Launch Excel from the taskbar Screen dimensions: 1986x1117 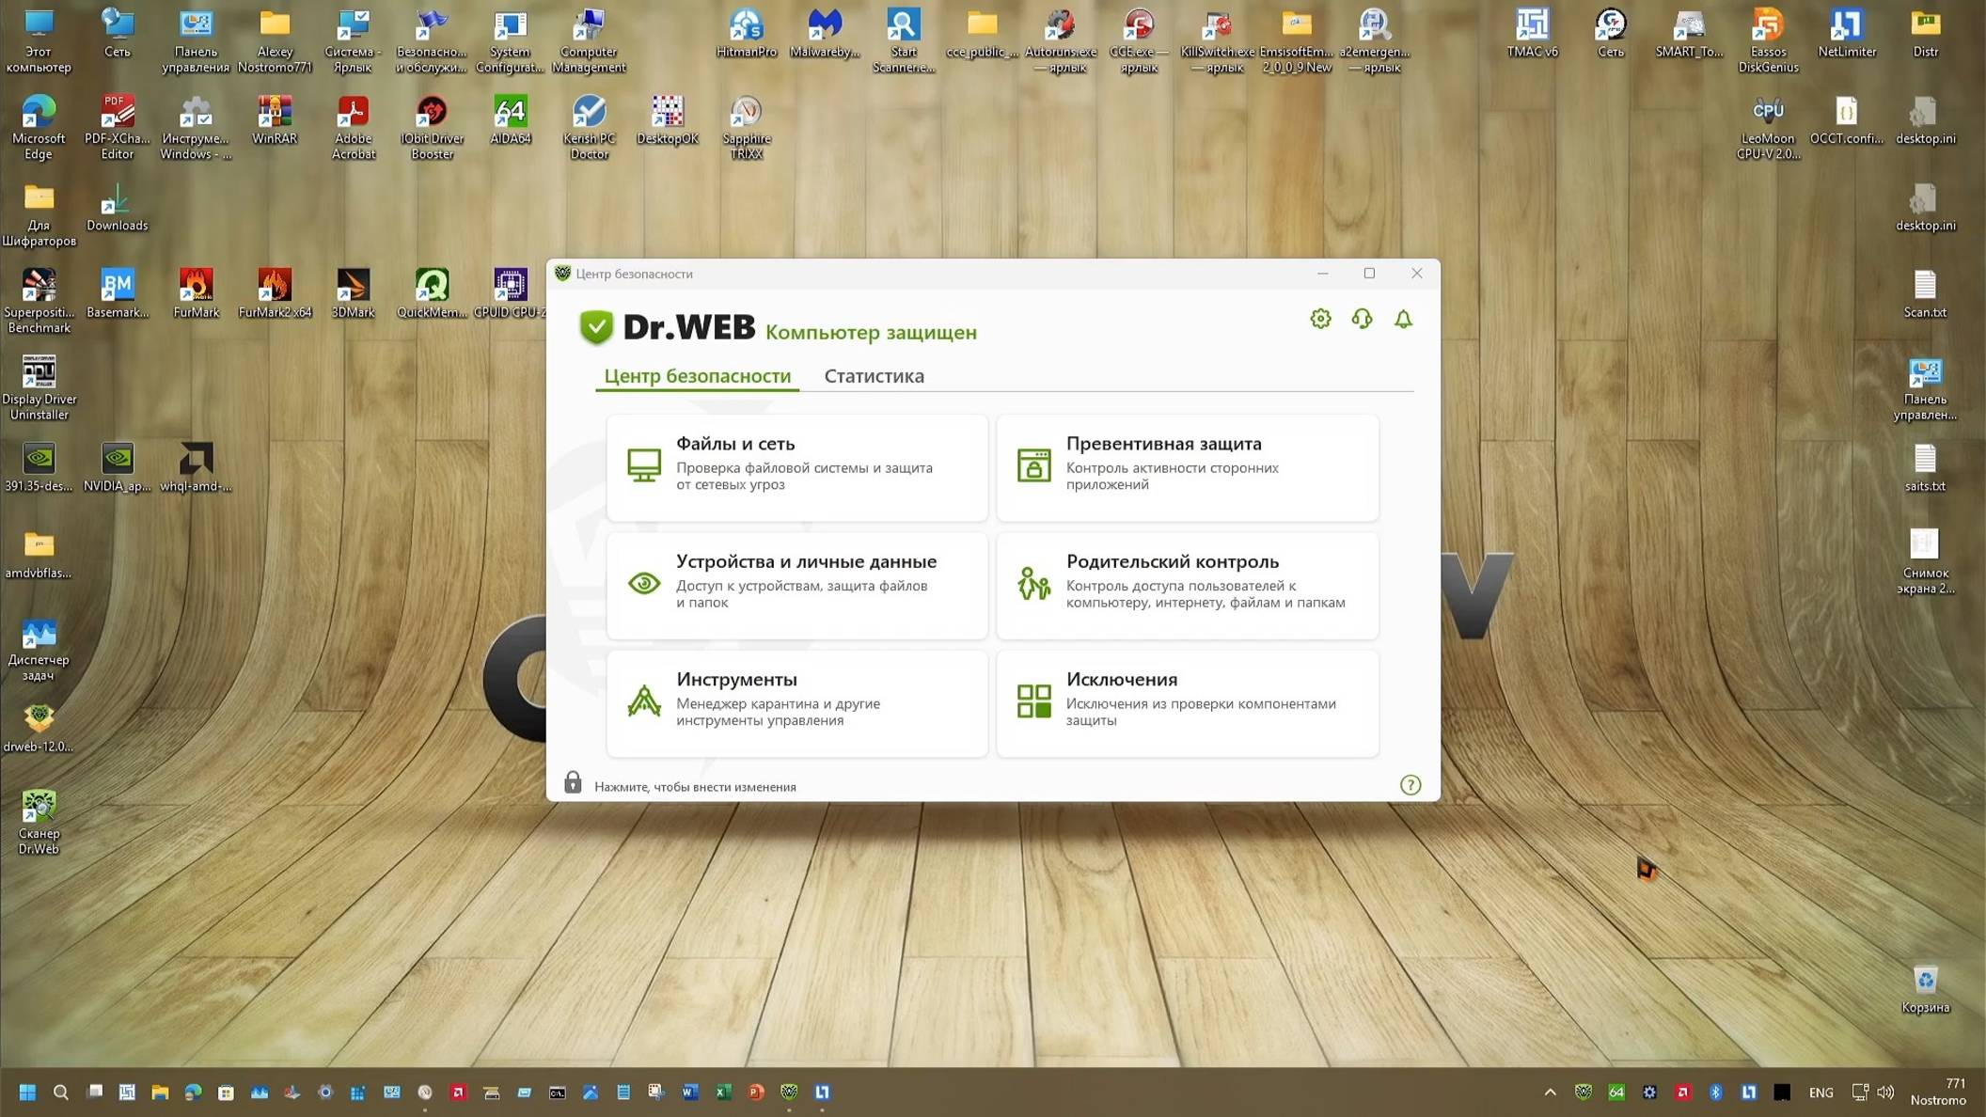[x=722, y=1093]
